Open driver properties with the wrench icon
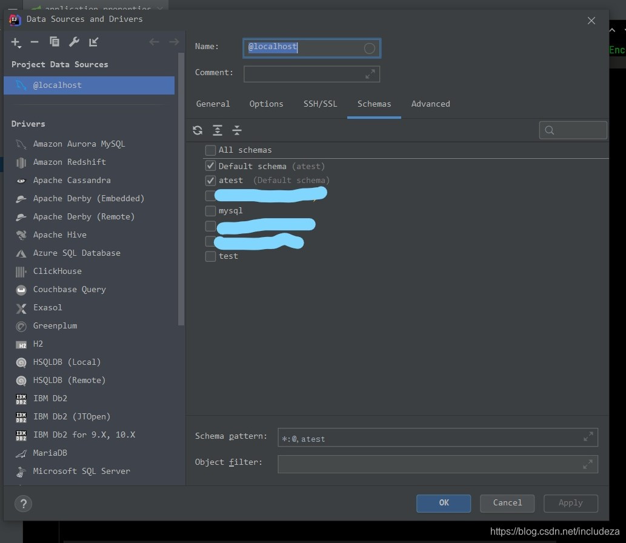The width and height of the screenshot is (626, 543). (x=73, y=42)
